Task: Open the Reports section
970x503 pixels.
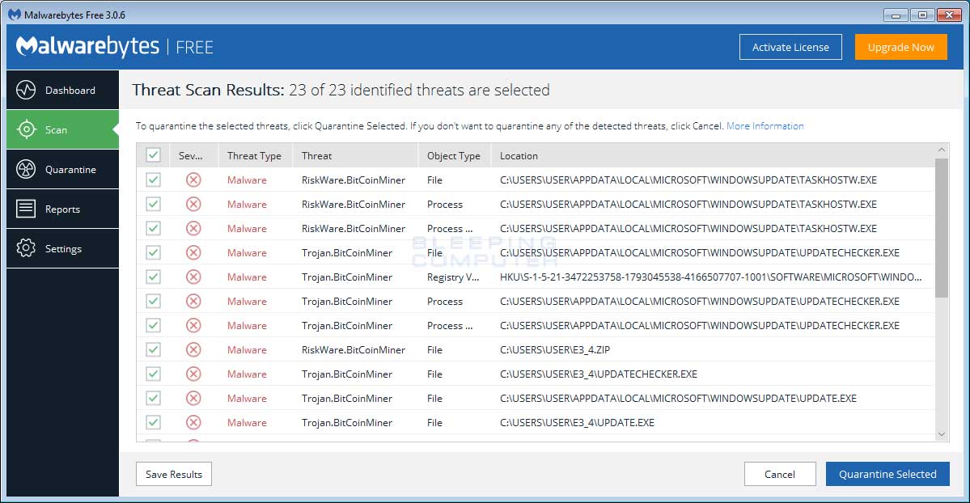Action: (x=62, y=209)
